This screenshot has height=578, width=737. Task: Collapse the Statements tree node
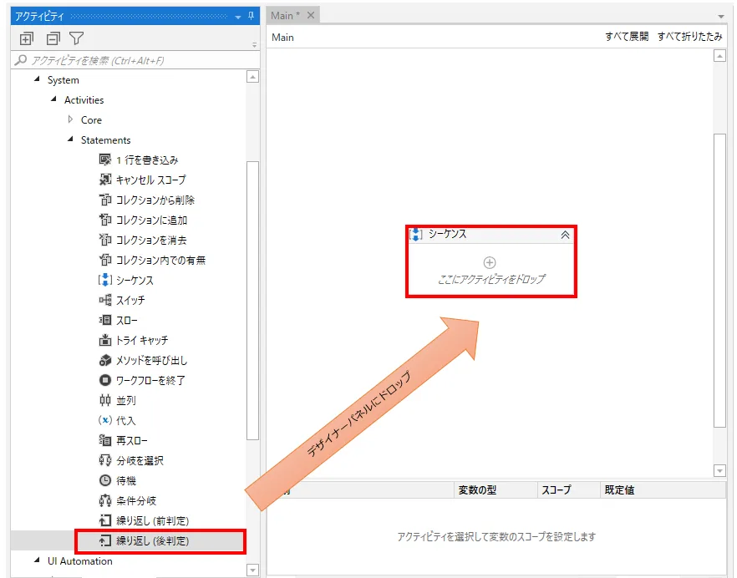pyautogui.click(x=71, y=140)
